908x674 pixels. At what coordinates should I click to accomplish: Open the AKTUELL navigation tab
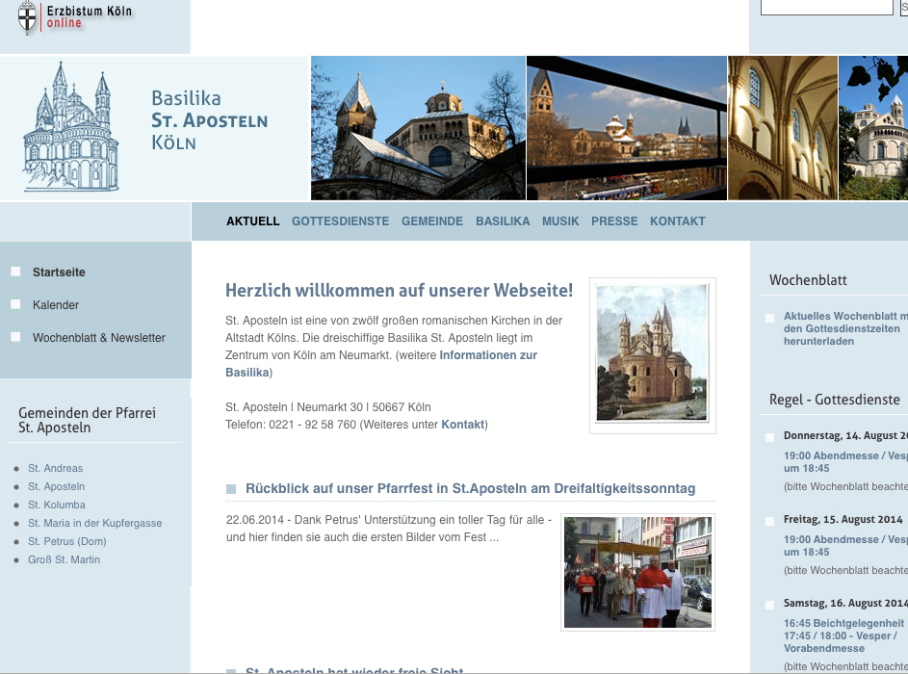click(x=253, y=221)
